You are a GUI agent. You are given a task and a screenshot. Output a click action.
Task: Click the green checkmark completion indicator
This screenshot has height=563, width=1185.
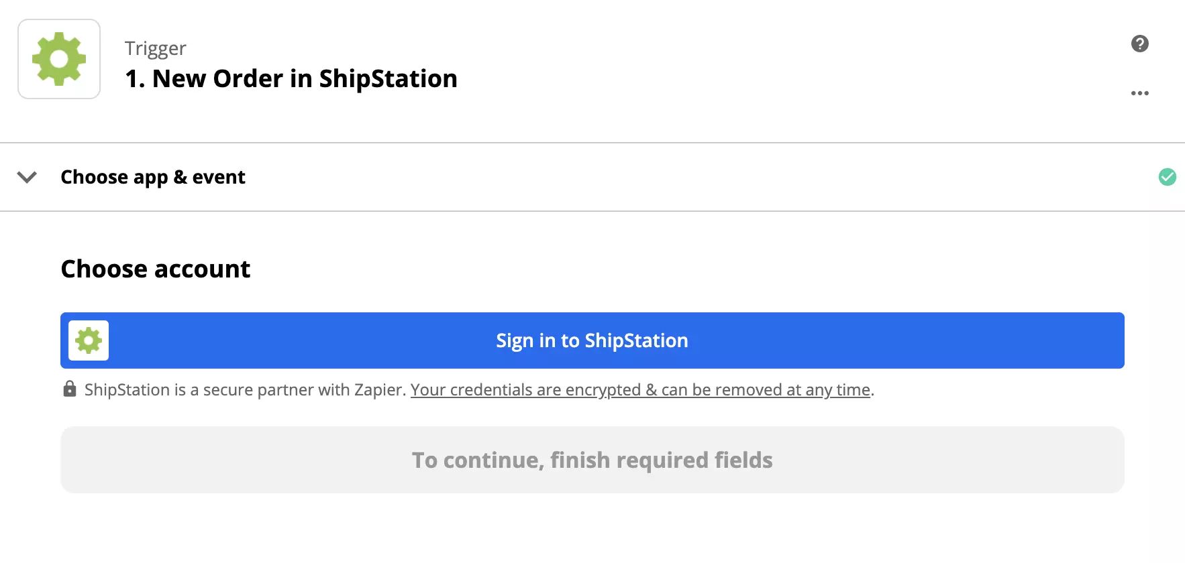click(x=1168, y=177)
